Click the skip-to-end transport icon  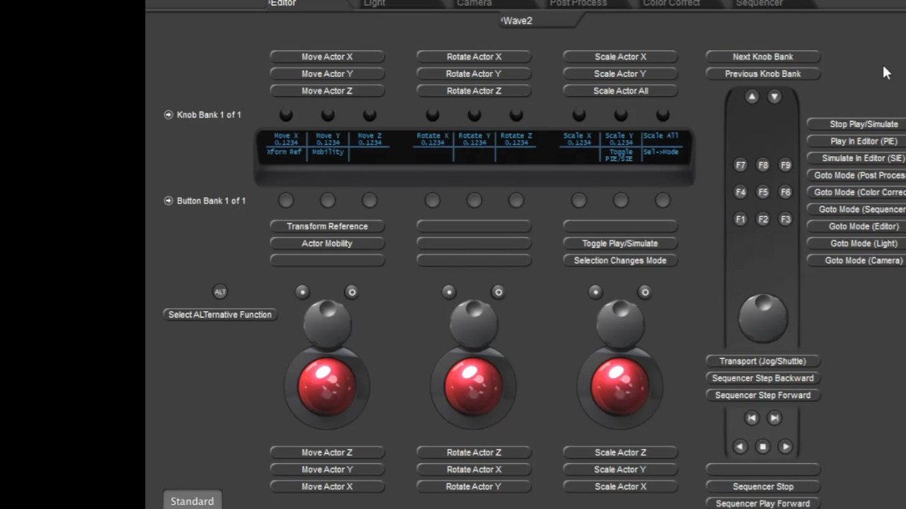coord(774,419)
